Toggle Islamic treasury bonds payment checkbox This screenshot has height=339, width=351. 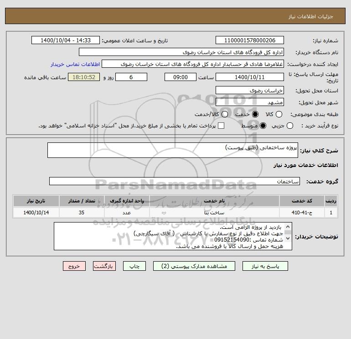[x=221, y=126]
